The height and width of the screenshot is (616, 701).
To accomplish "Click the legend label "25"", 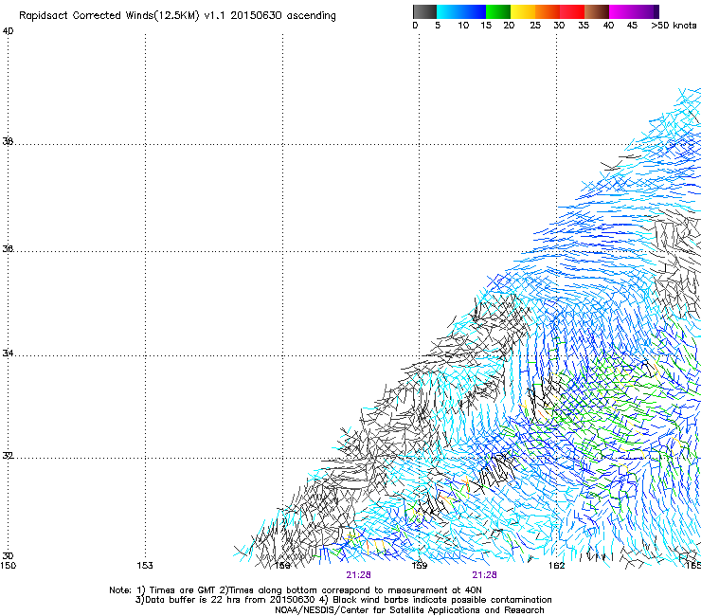I will [x=535, y=26].
